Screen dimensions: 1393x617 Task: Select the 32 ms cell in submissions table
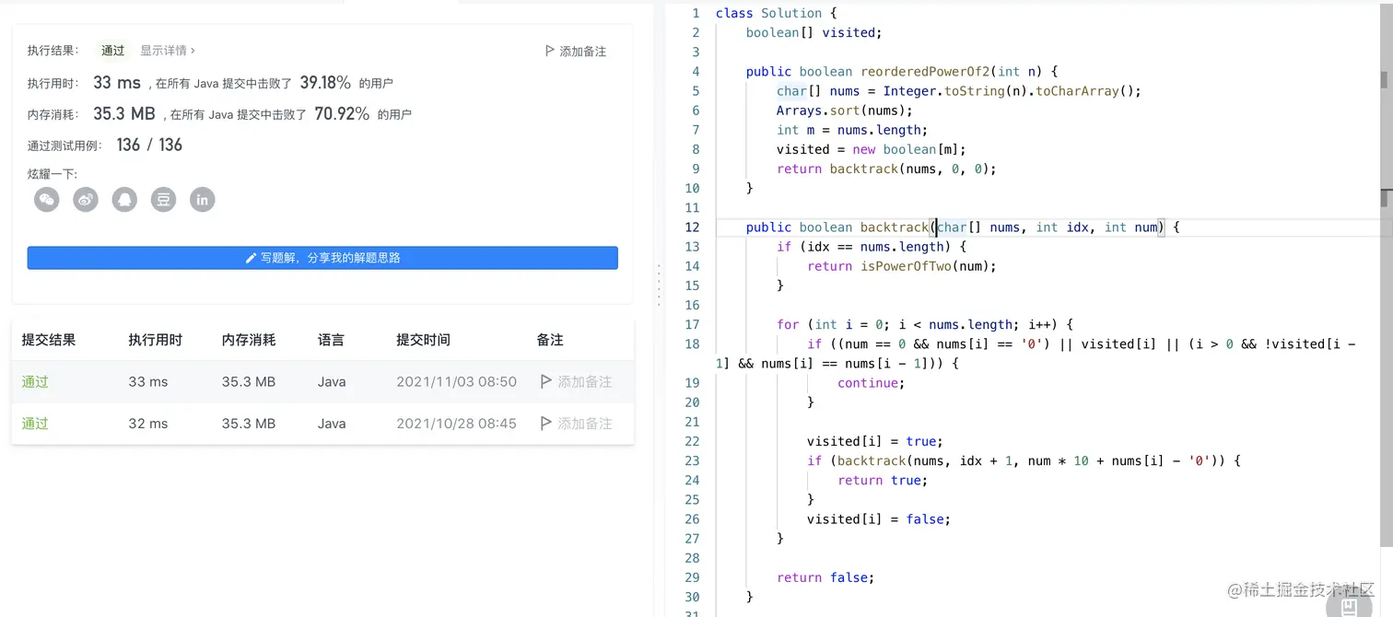coord(148,424)
